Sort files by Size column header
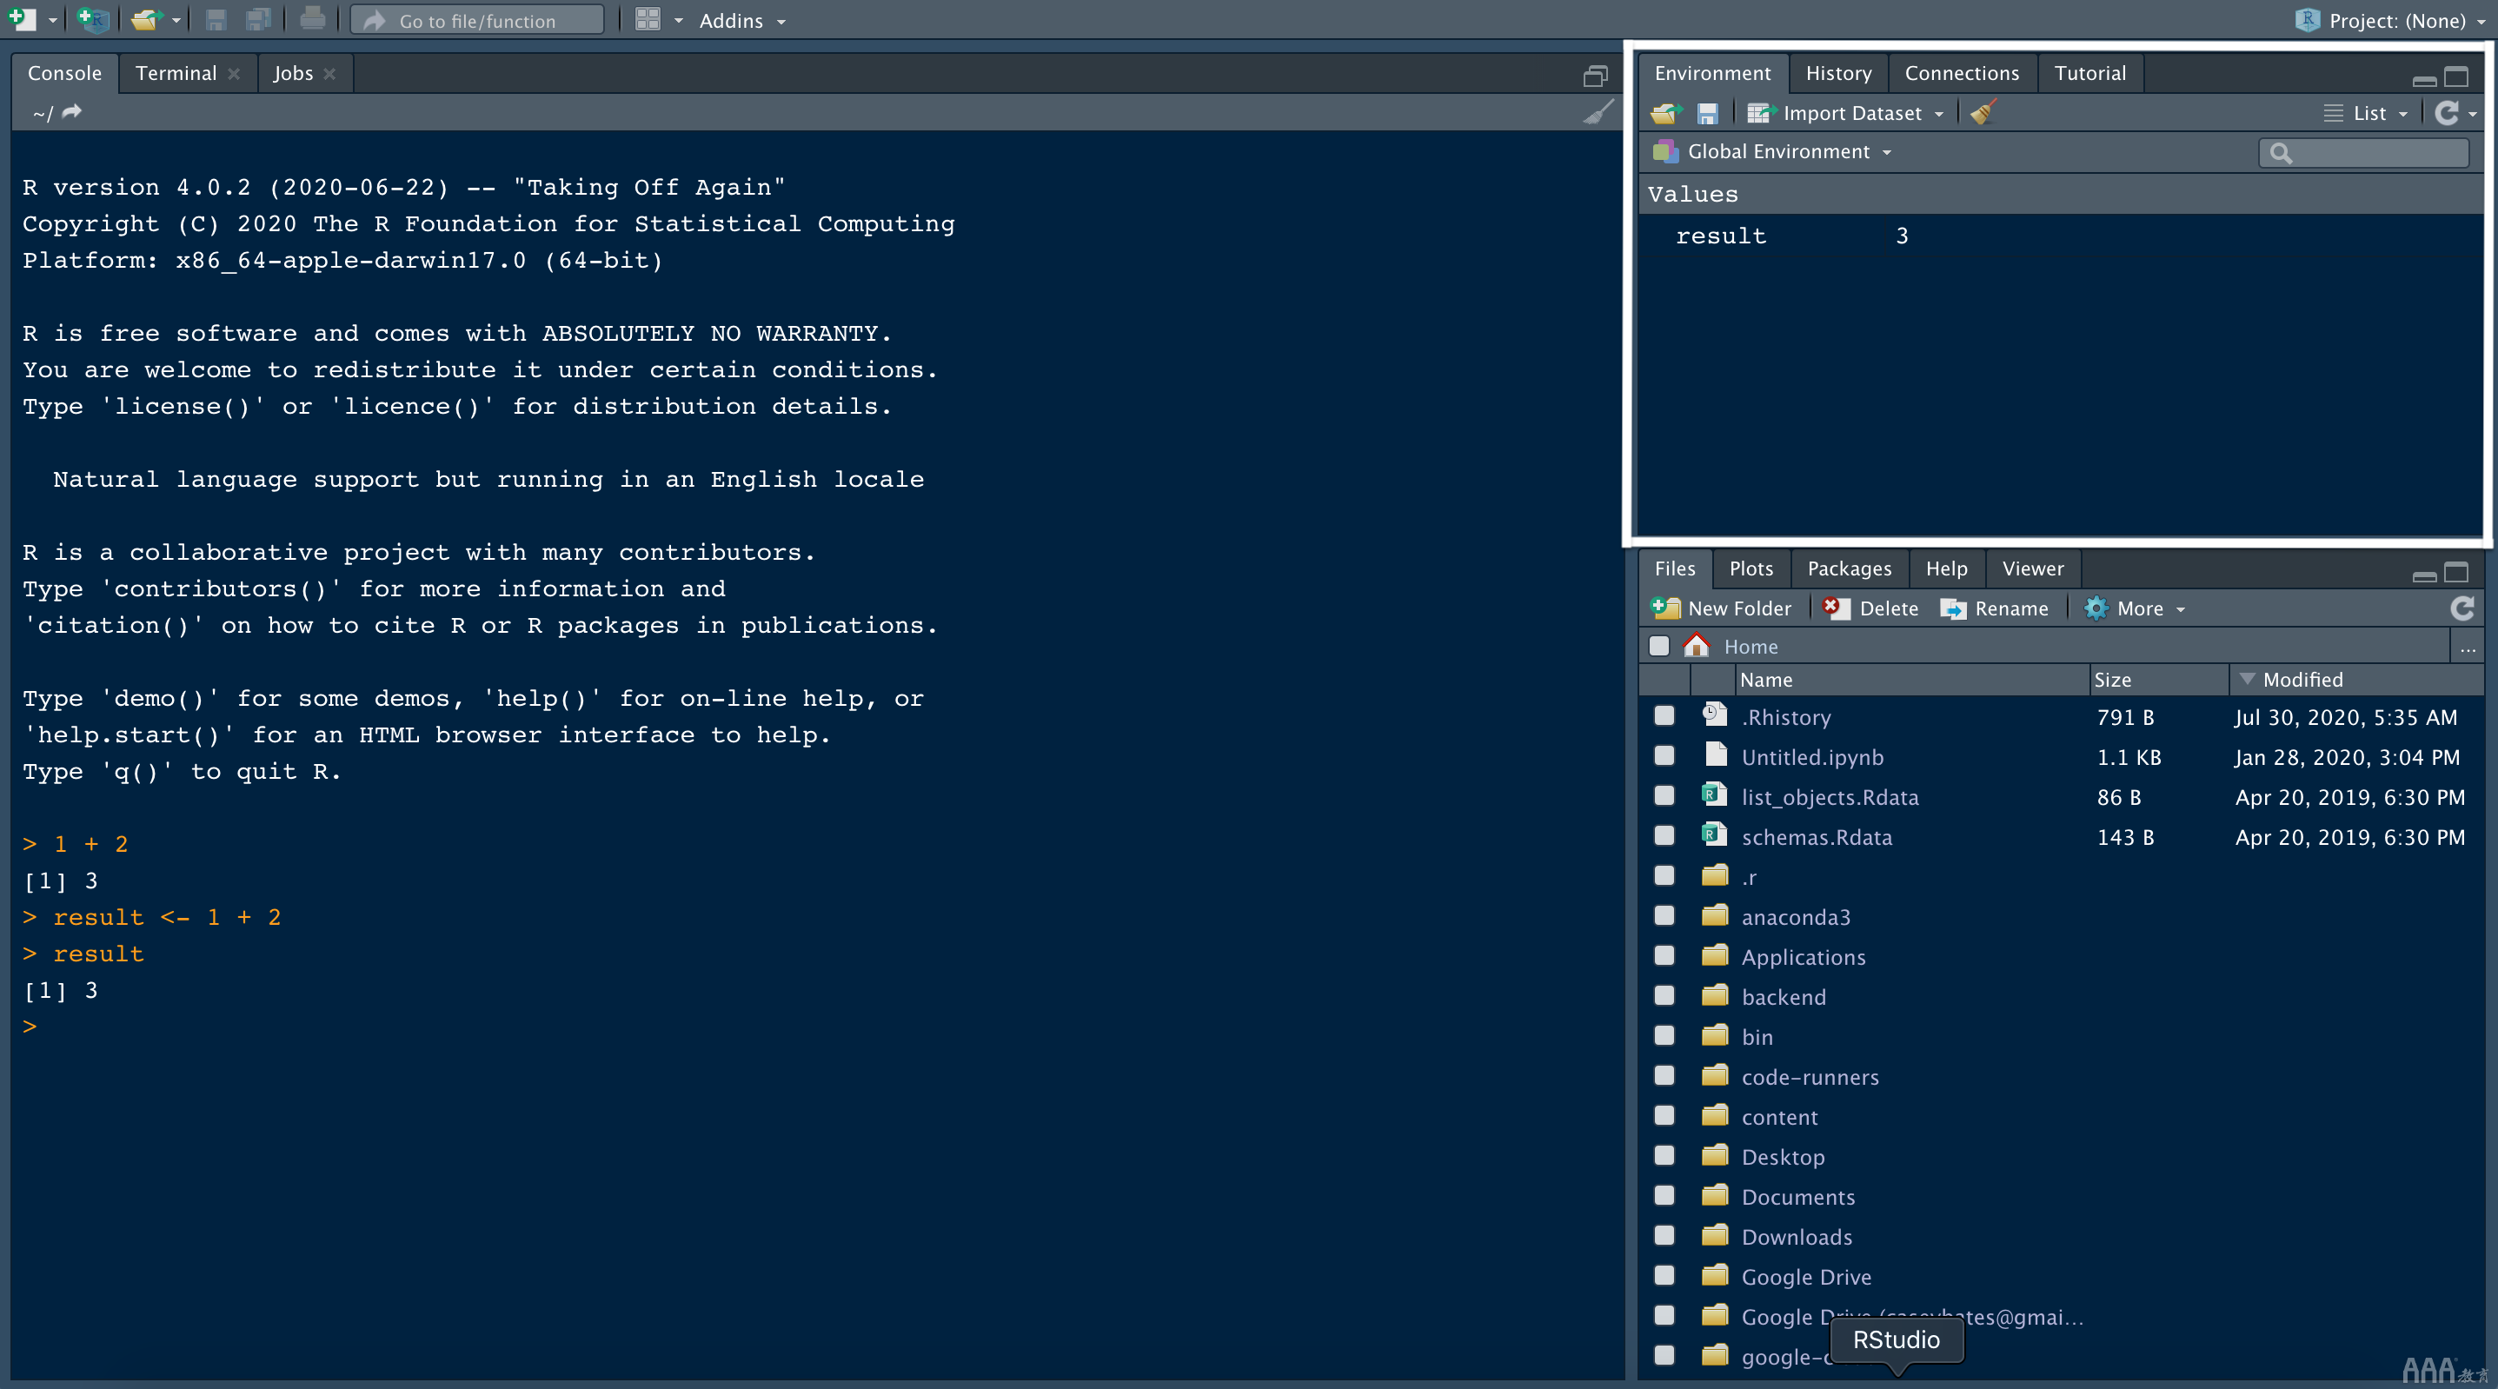The width and height of the screenshot is (2498, 1389). [x=2159, y=680]
